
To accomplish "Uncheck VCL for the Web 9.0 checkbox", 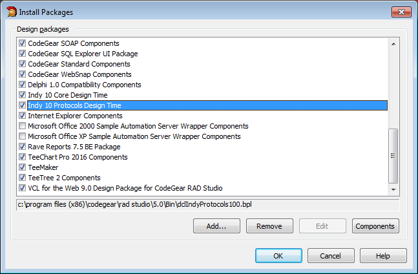I will click(23, 188).
